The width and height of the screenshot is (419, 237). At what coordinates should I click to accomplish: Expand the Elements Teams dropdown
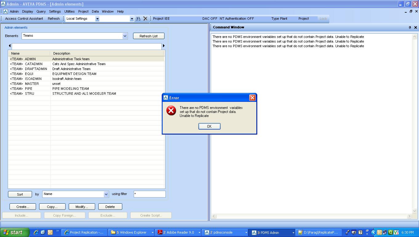click(125, 36)
